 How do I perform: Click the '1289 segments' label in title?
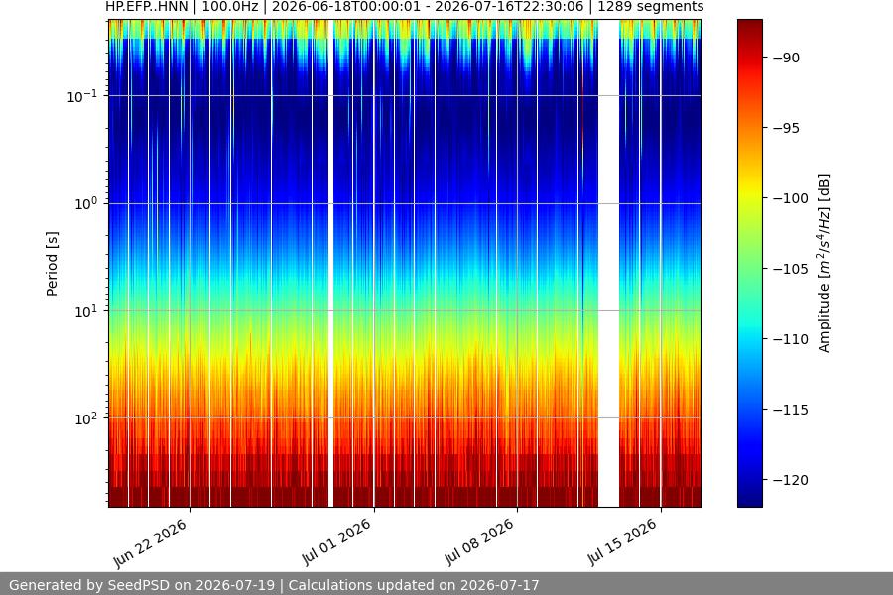(650, 7)
